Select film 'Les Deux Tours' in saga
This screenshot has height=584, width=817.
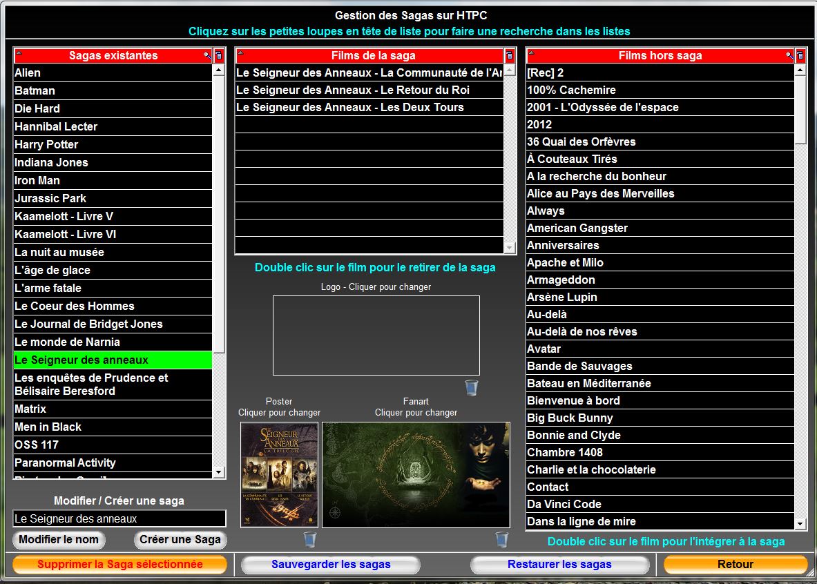369,107
